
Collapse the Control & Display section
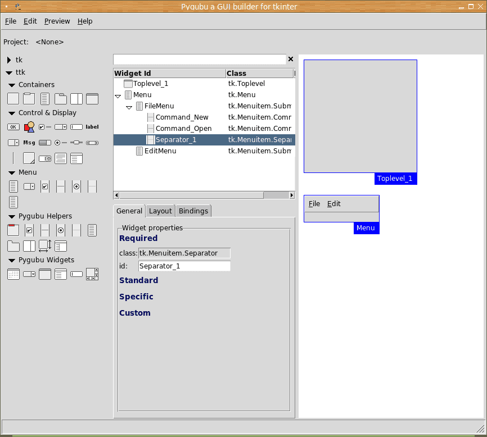[x=12, y=113]
